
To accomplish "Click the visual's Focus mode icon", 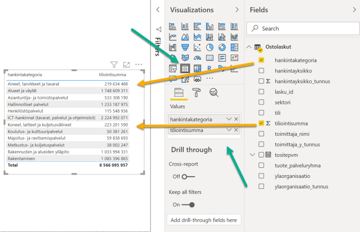I will point(126,65).
